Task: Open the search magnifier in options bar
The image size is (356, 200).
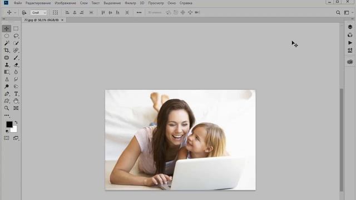Action: click(338, 12)
